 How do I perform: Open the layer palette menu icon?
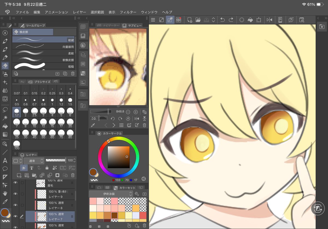click(x=15, y=154)
